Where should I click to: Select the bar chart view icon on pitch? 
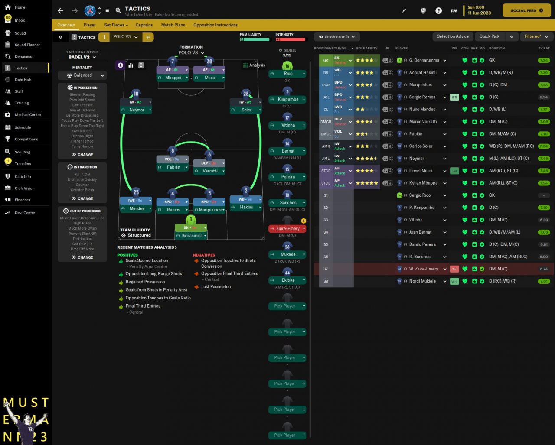(x=131, y=65)
